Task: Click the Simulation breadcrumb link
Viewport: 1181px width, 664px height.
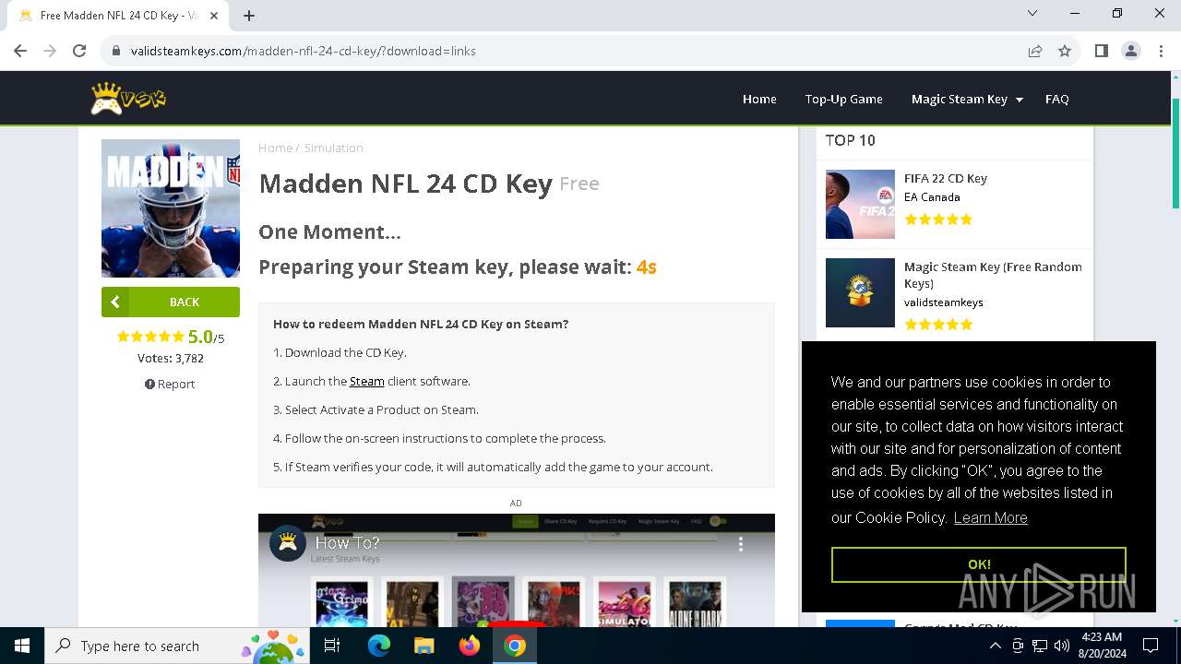Action: 333,148
